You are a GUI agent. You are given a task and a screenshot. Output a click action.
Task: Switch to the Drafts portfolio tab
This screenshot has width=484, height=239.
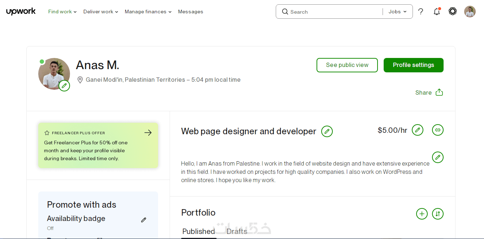pos(237,231)
